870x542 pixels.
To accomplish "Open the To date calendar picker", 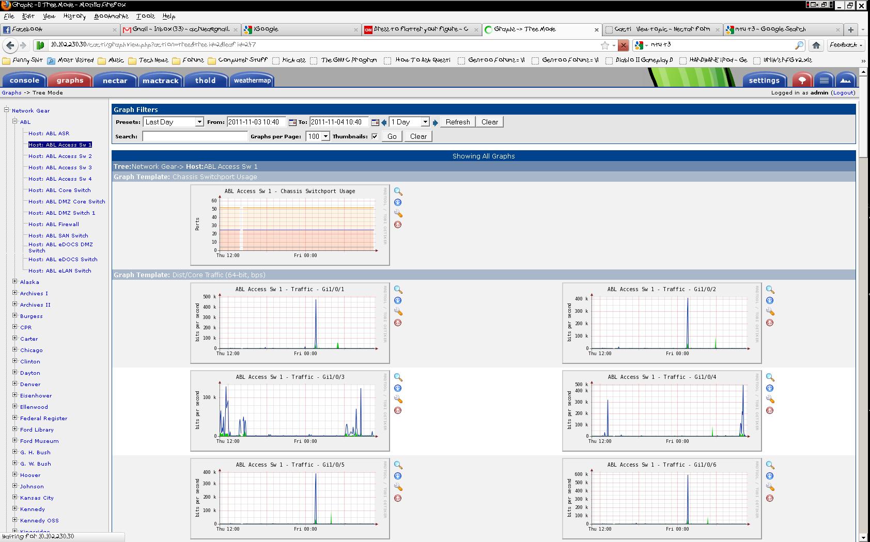I will [x=375, y=122].
